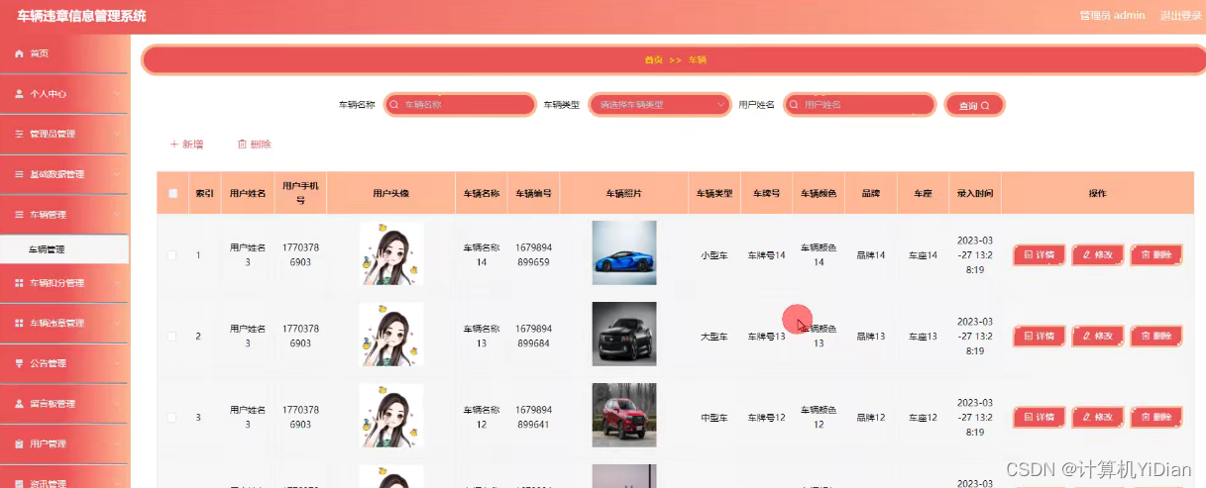Expand the 公告管理 sidebar menu

coord(64,363)
